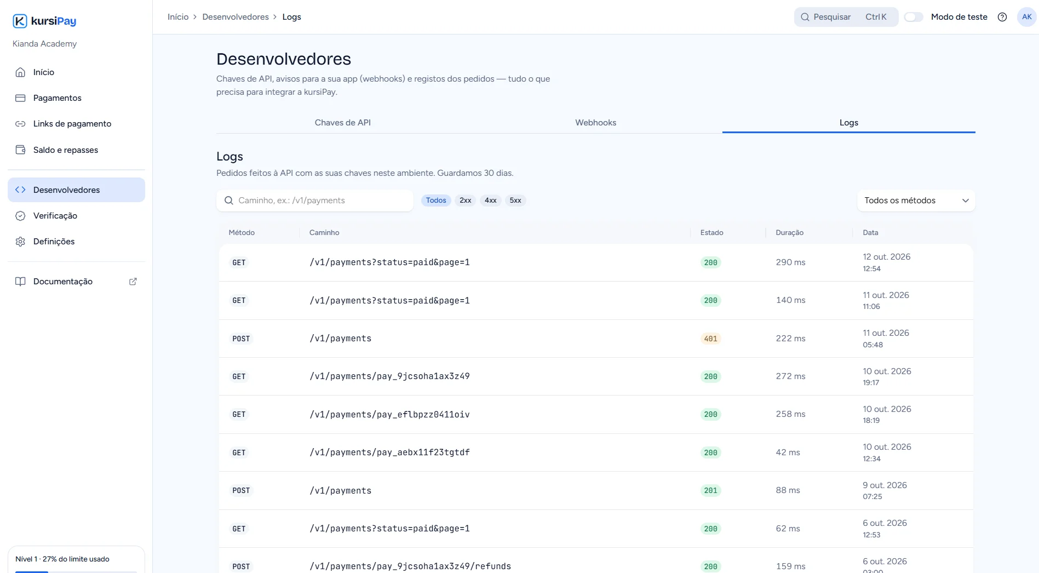This screenshot has height=573, width=1039.
Task: Click the Pagamentos card icon
Action: click(20, 98)
